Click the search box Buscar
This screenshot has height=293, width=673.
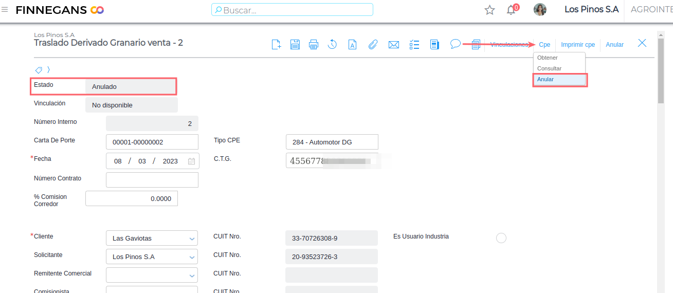pos(292,10)
